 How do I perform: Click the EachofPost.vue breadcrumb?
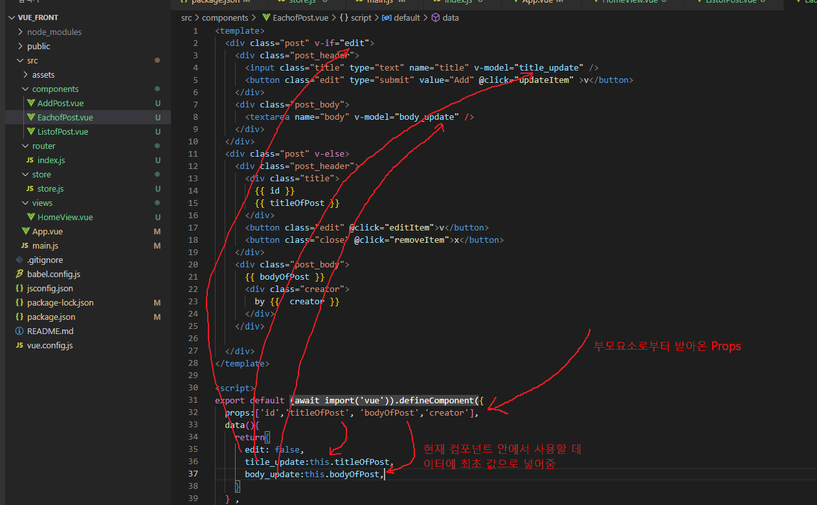point(300,17)
